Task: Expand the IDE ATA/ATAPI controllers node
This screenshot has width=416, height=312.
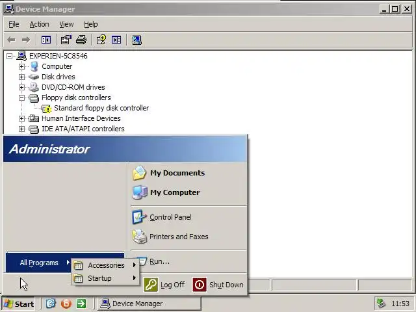Action: 21,129
